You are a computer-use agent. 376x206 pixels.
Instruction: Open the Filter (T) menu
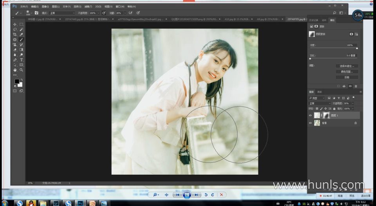tap(88, 7)
